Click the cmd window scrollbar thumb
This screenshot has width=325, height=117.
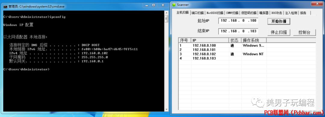pos(166,19)
